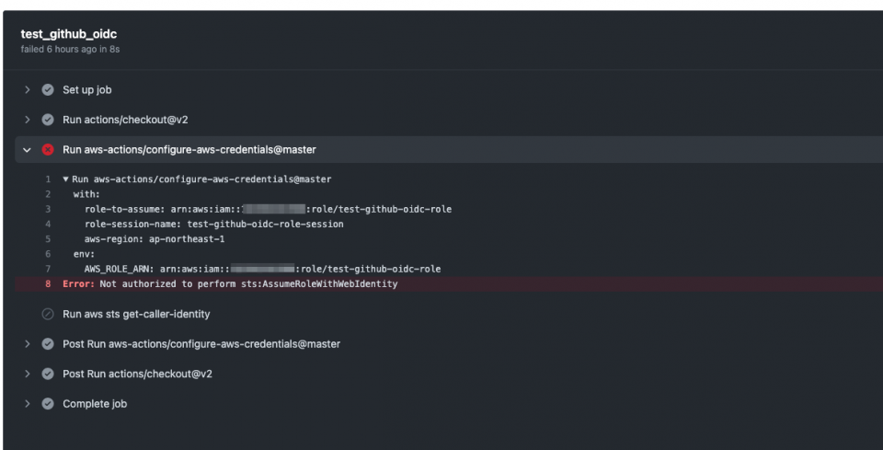The image size is (883, 450).
Task: Select the Run aws sts get-caller-identity step
Action: pyautogui.click(x=136, y=314)
